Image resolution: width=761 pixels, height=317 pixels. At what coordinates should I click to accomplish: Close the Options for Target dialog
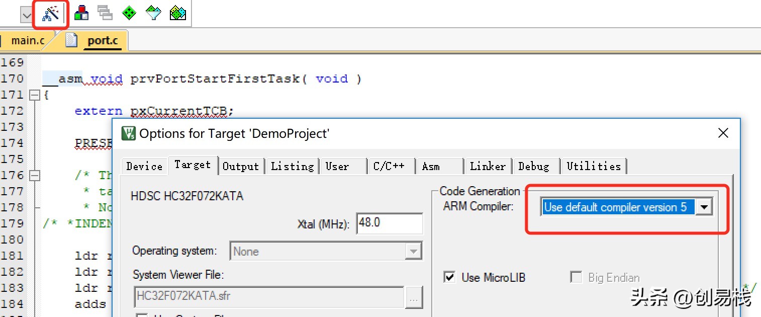coord(723,133)
